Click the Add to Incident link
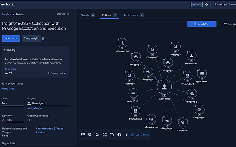 click(x=50, y=131)
